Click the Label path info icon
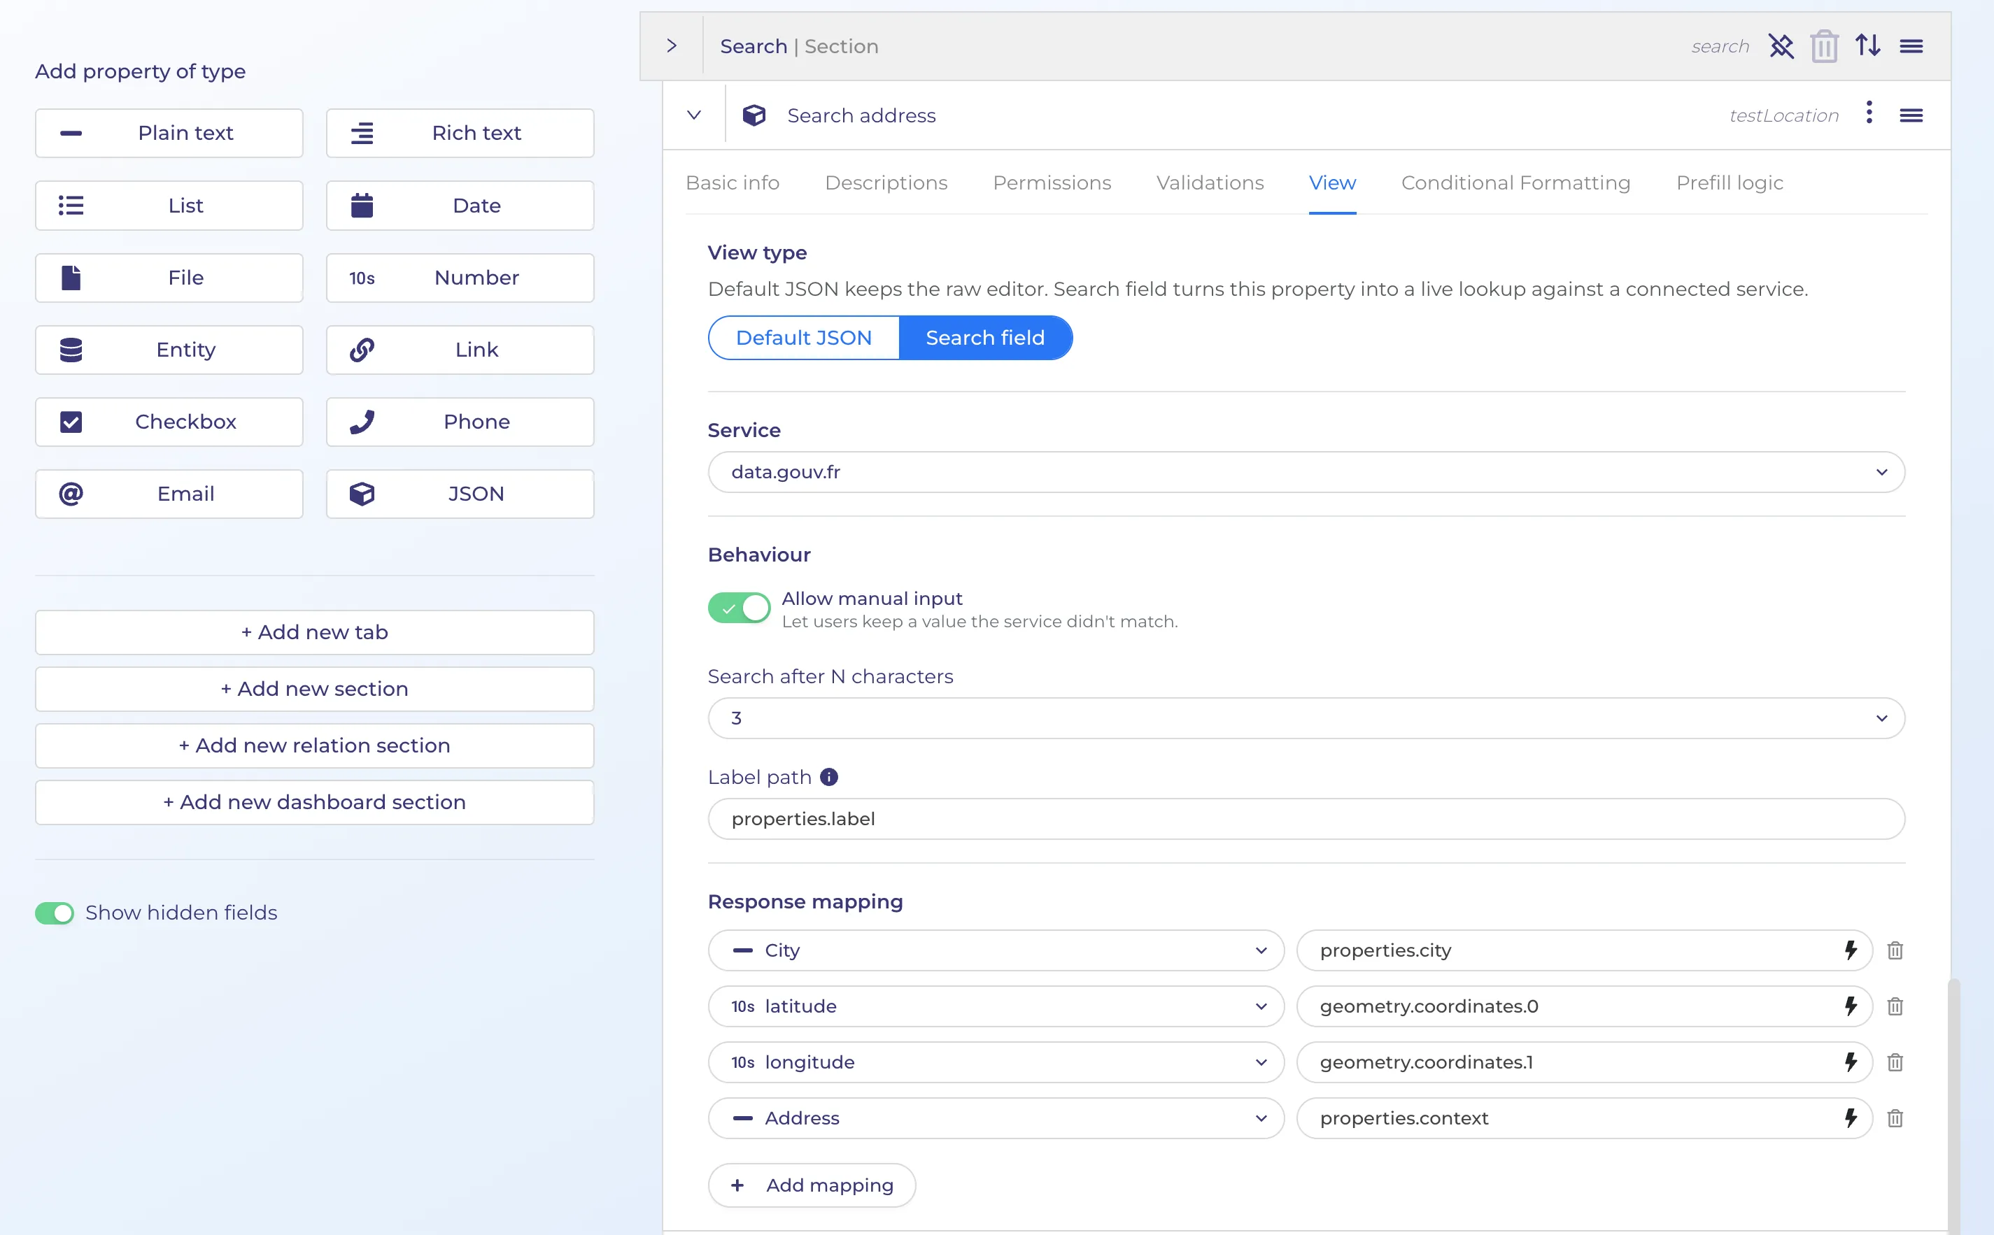 [x=828, y=777]
